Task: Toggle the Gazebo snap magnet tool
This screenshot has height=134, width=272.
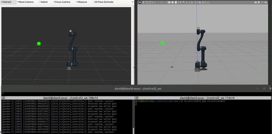Action: [x=203, y=2]
